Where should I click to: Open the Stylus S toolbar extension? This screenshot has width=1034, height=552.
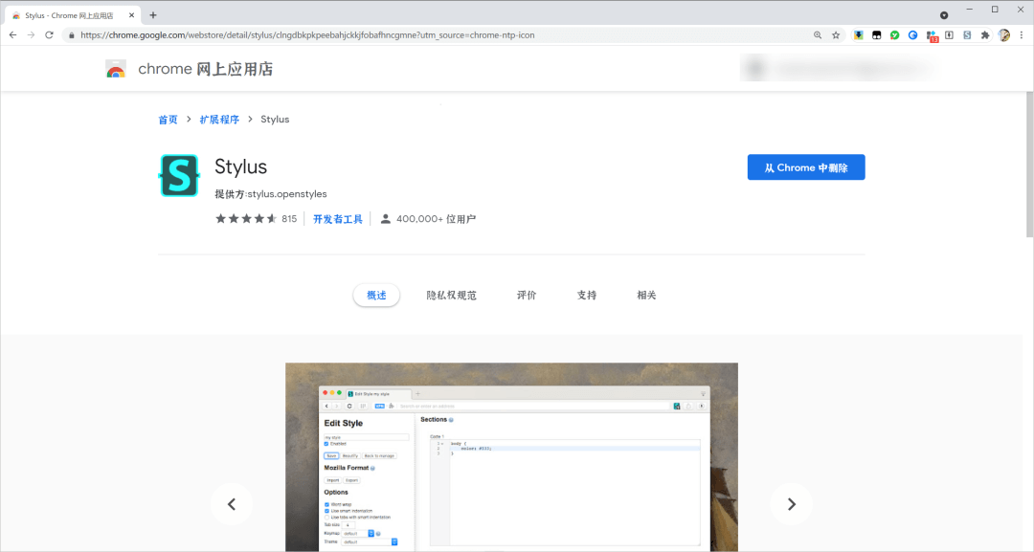pos(967,34)
